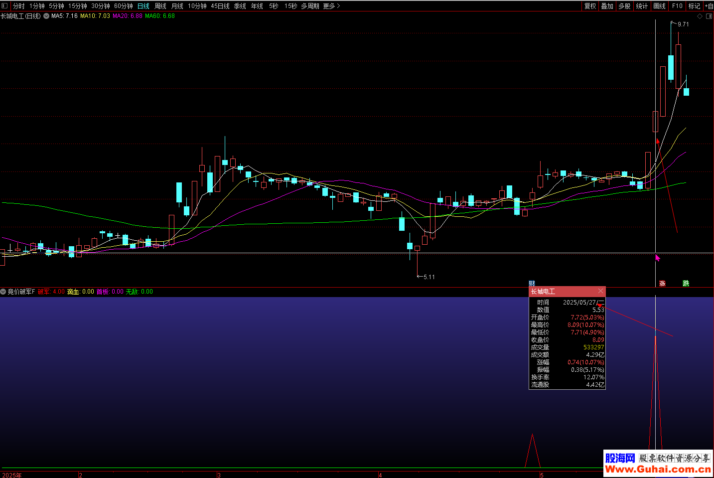Open the 画线 drawing tools
Image resolution: width=714 pixels, height=478 pixels.
[x=660, y=6]
